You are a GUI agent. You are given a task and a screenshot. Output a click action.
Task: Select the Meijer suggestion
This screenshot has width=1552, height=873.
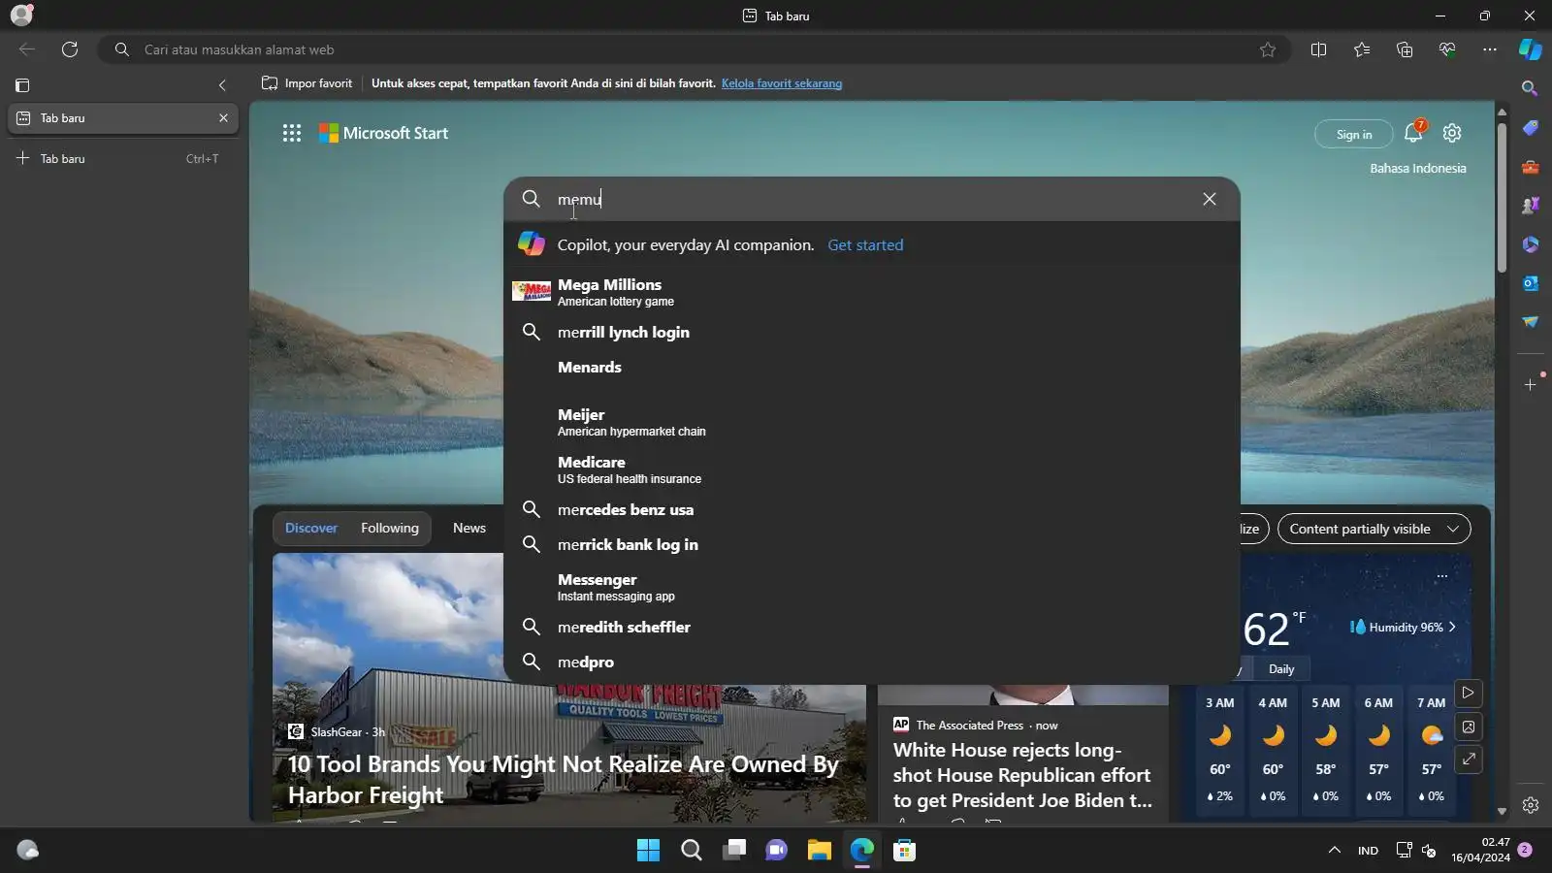click(871, 421)
